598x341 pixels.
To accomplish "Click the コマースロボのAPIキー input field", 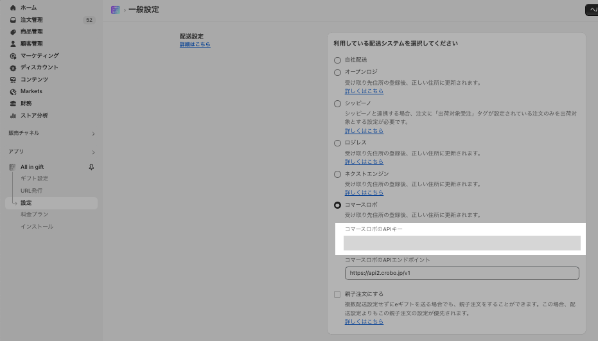I will click(462, 243).
